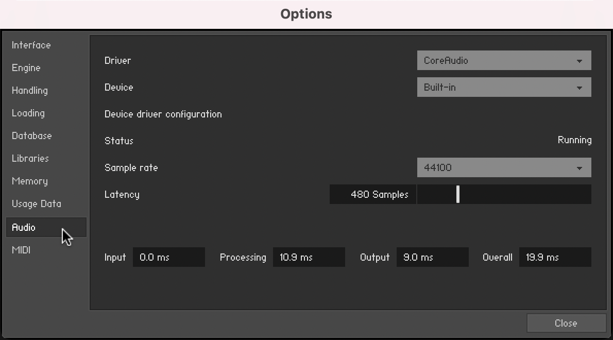Open the Libraries settings tab
The image size is (613, 340).
[x=30, y=159]
